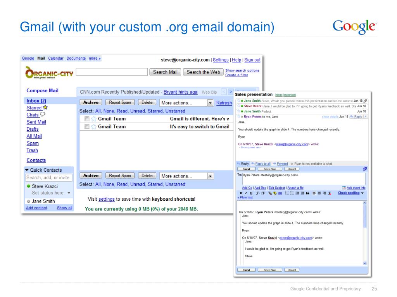Viewport: 397px width, 297px height.
Task: Go to the Inbox (2) folder
Action: coord(36,101)
